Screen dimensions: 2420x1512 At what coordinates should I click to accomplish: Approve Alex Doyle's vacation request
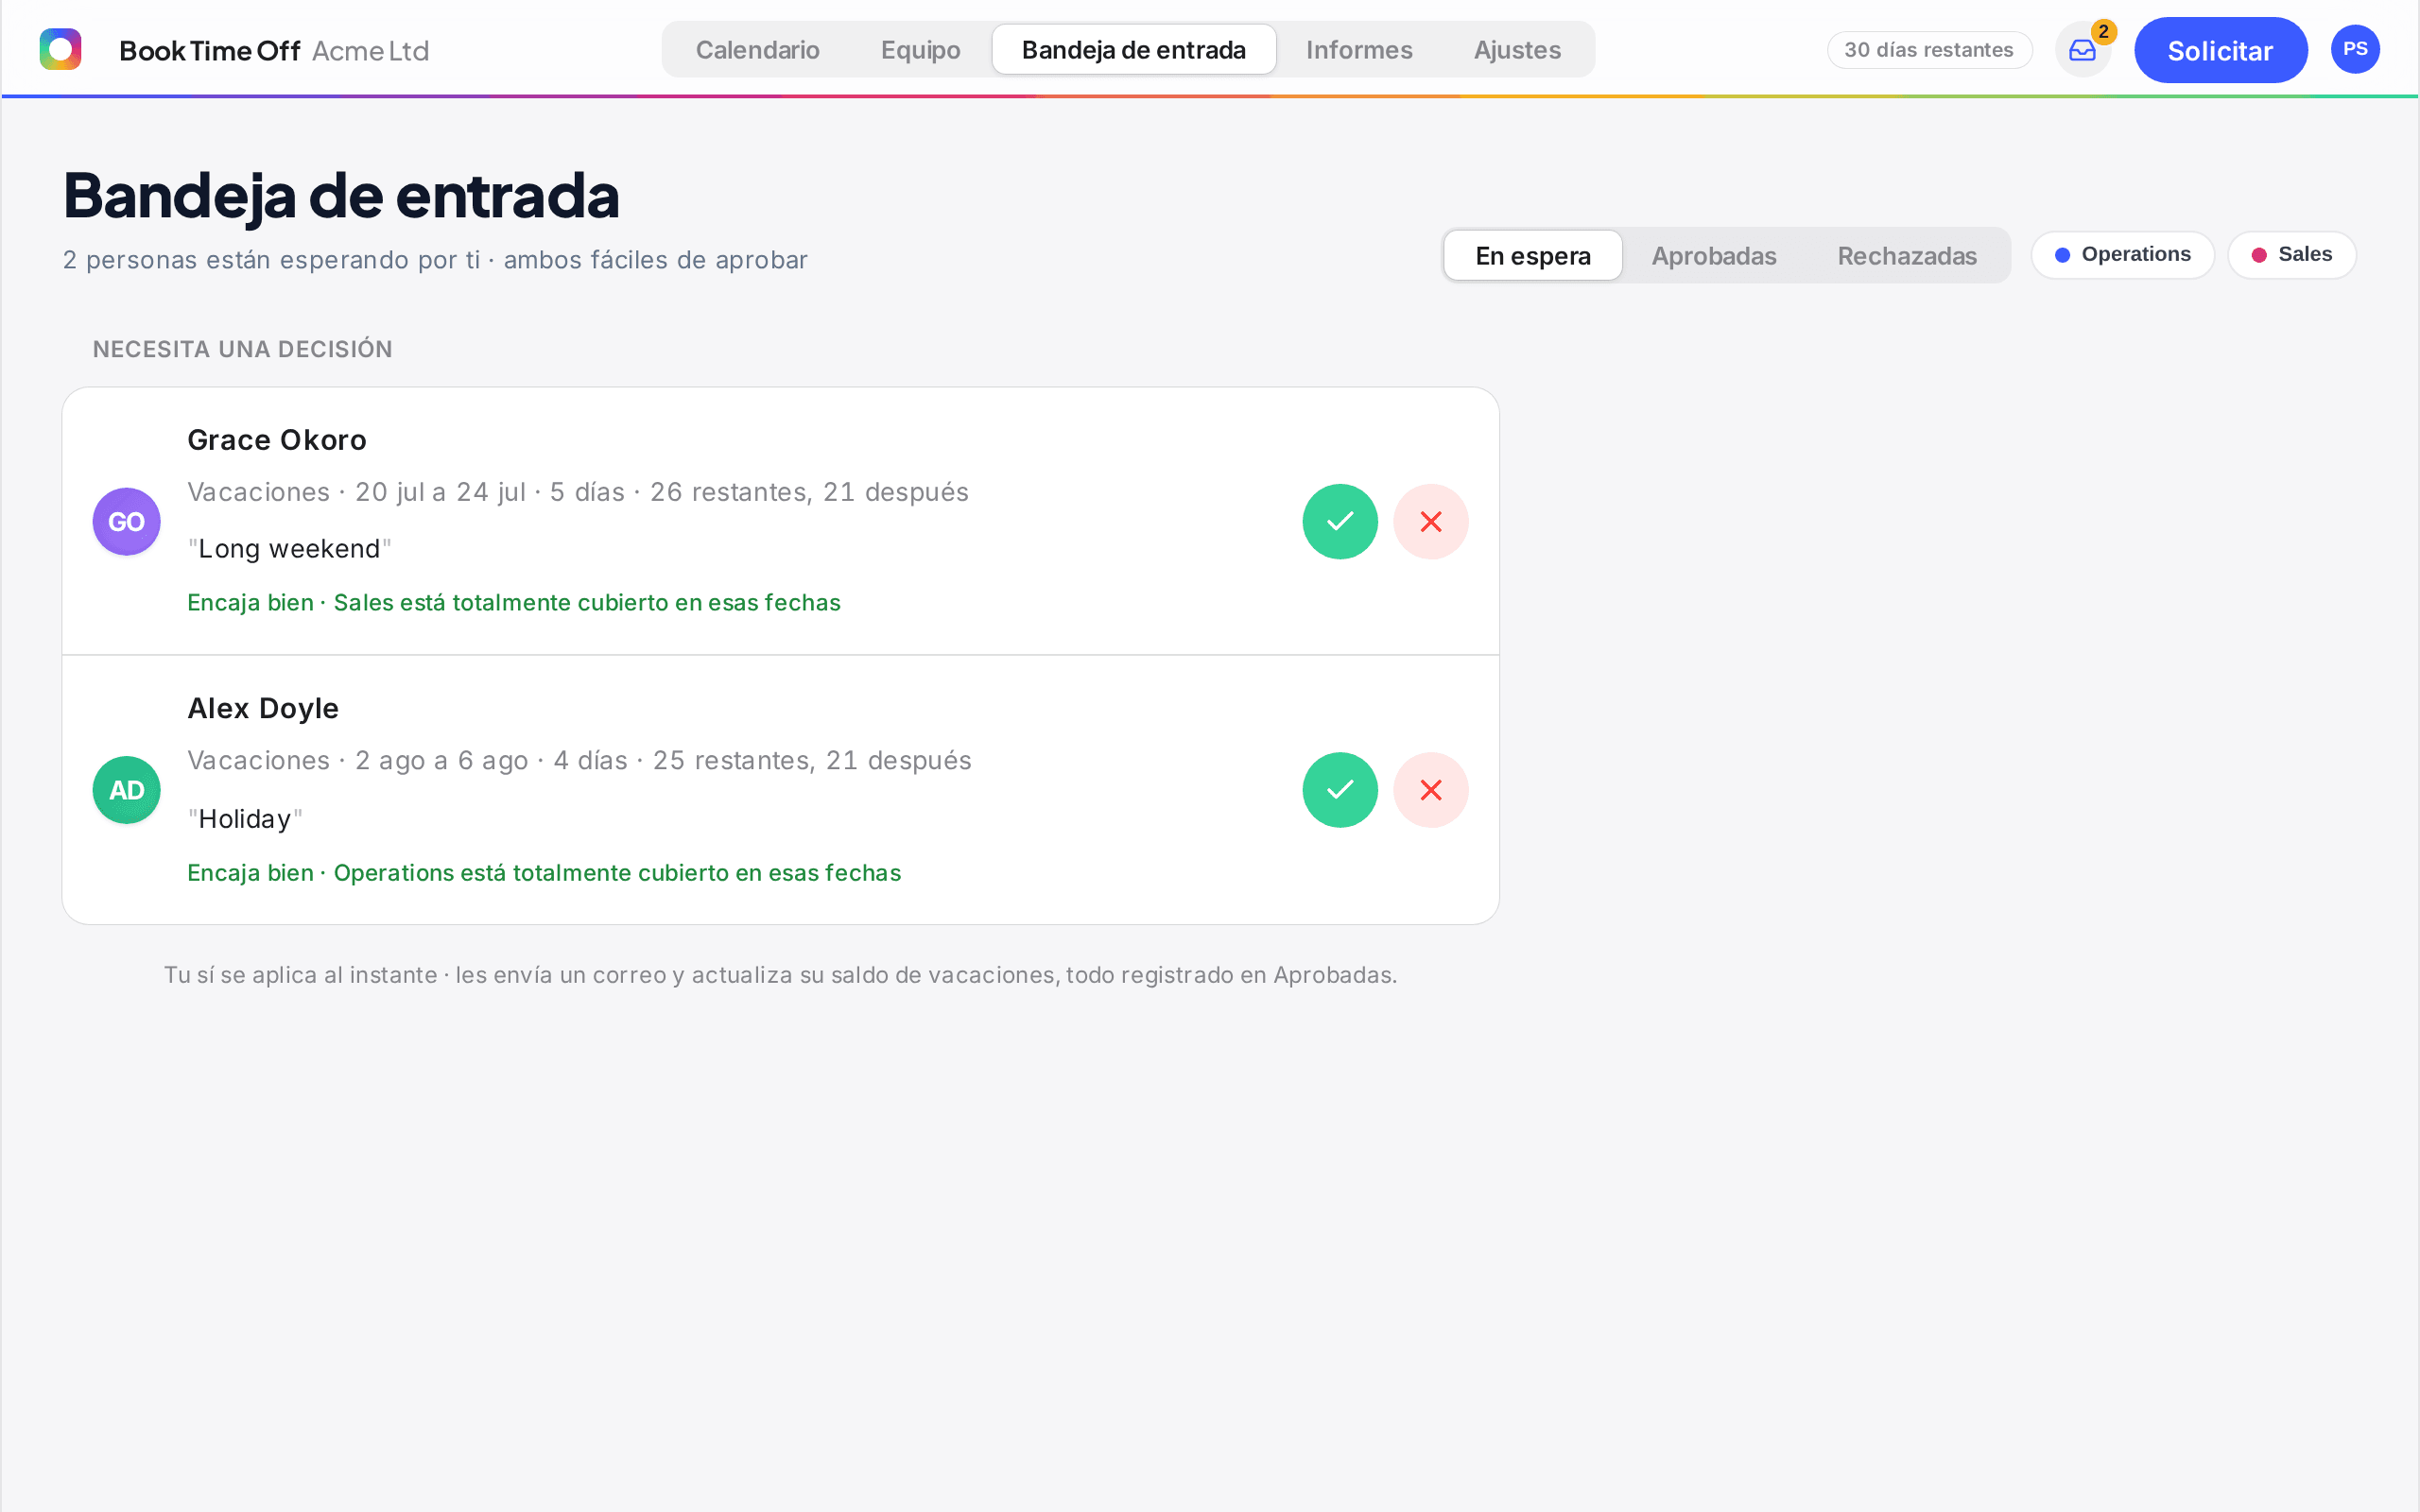(1340, 790)
